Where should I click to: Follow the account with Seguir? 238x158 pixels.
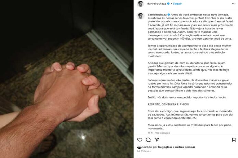click(x=177, y=4)
